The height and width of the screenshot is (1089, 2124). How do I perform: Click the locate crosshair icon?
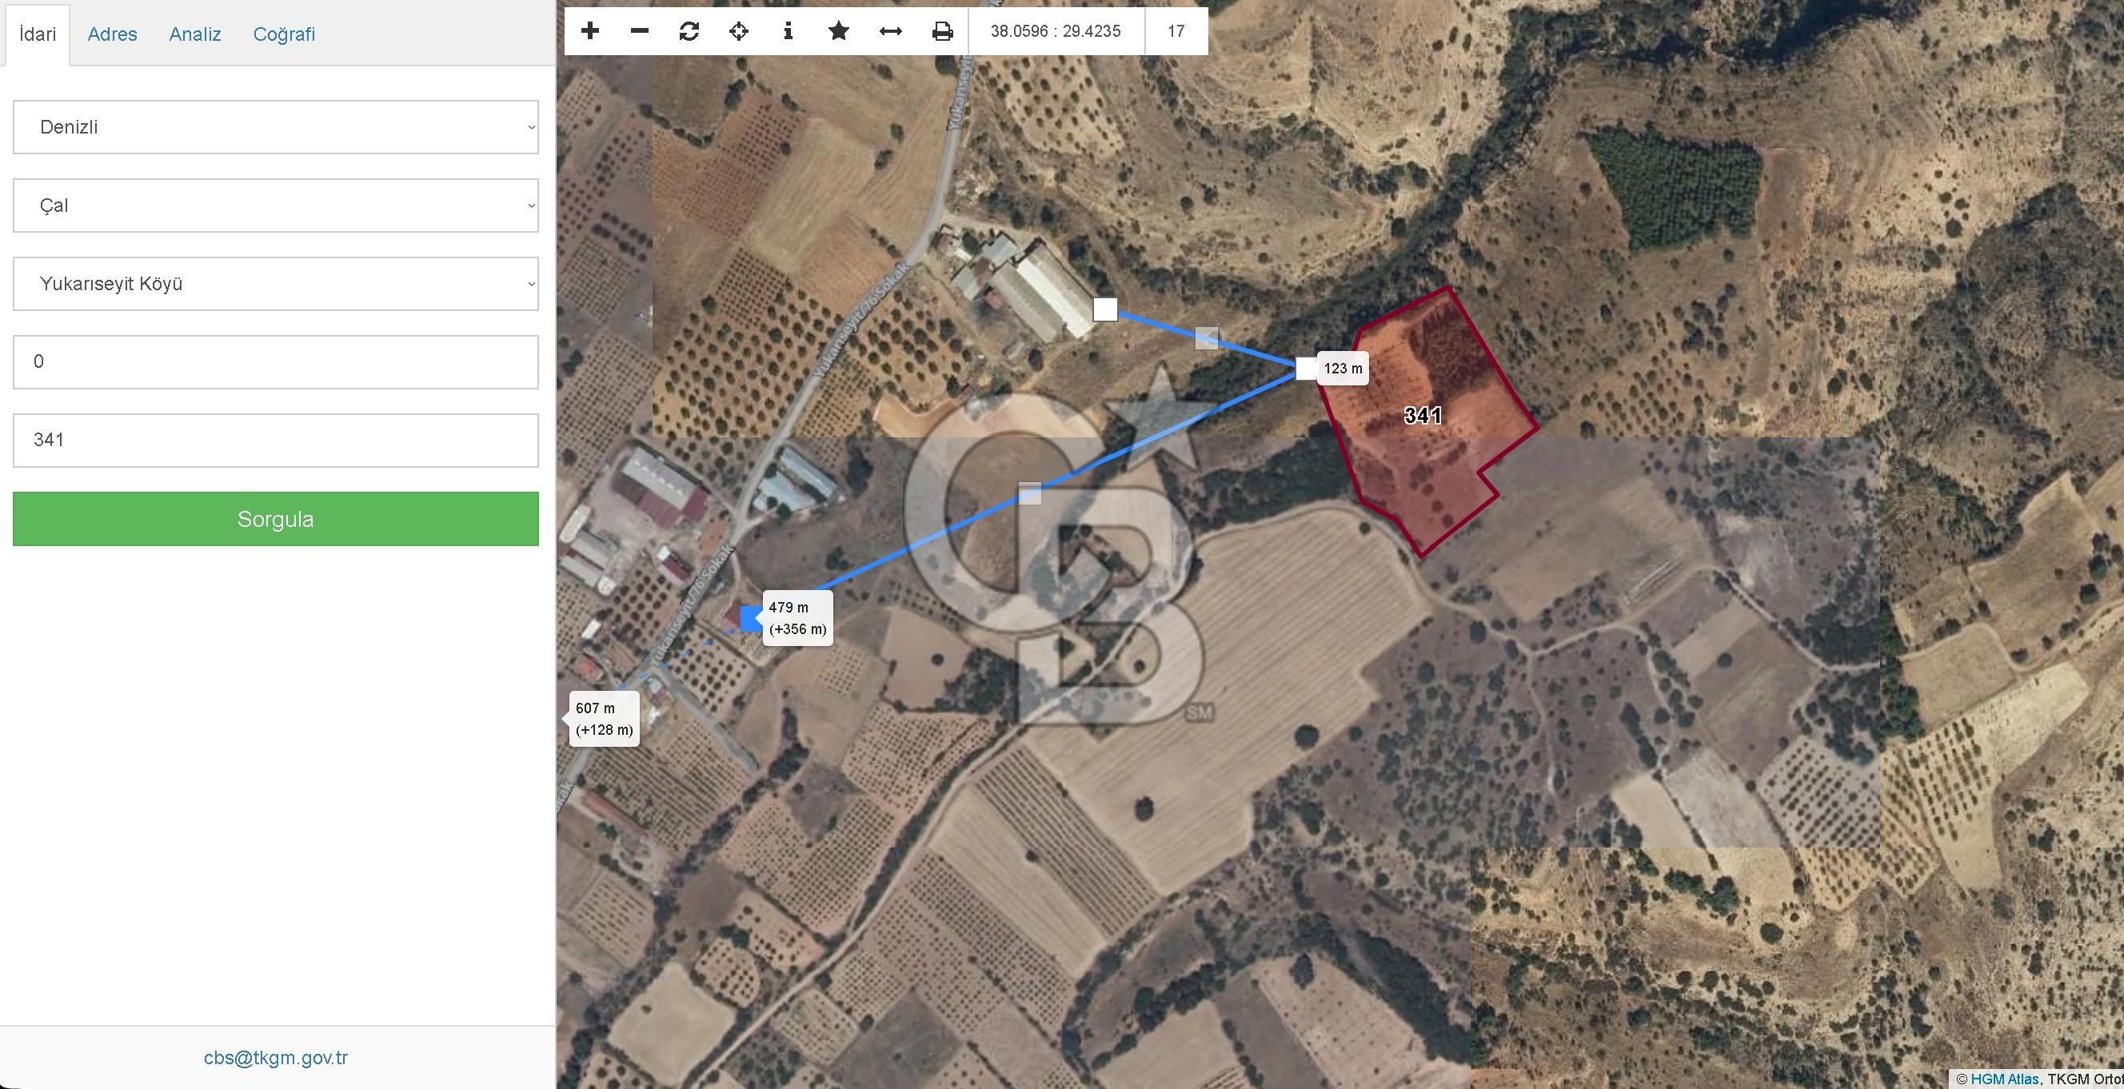[739, 31]
